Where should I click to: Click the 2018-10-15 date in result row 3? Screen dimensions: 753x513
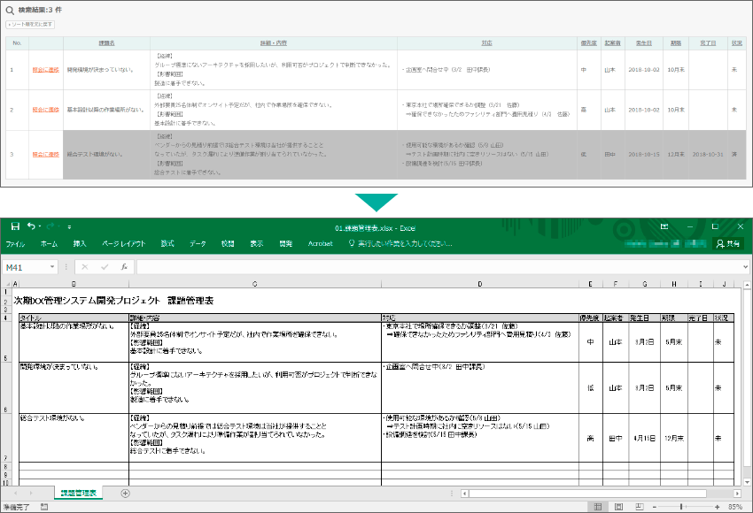point(644,155)
